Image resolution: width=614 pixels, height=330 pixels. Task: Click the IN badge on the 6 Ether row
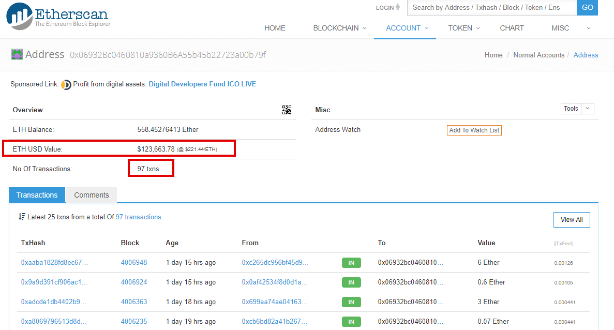click(351, 263)
